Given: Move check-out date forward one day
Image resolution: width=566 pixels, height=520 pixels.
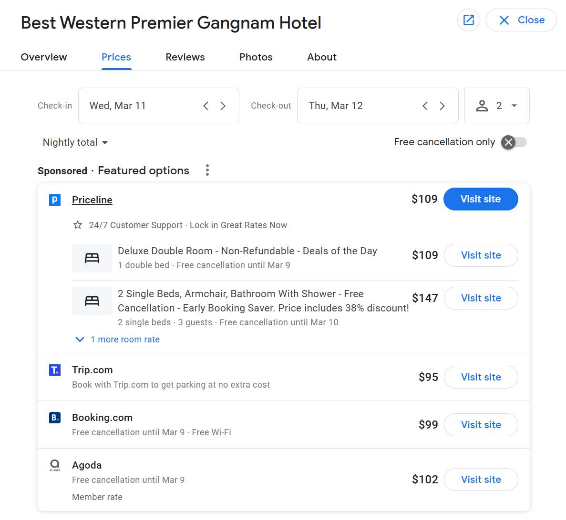Looking at the screenshot, I should point(442,106).
